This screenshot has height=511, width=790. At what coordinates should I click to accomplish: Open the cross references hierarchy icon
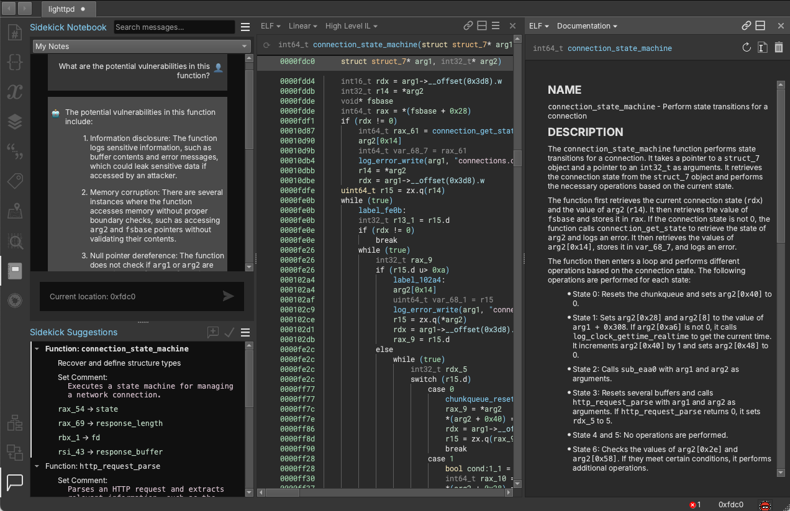click(15, 423)
